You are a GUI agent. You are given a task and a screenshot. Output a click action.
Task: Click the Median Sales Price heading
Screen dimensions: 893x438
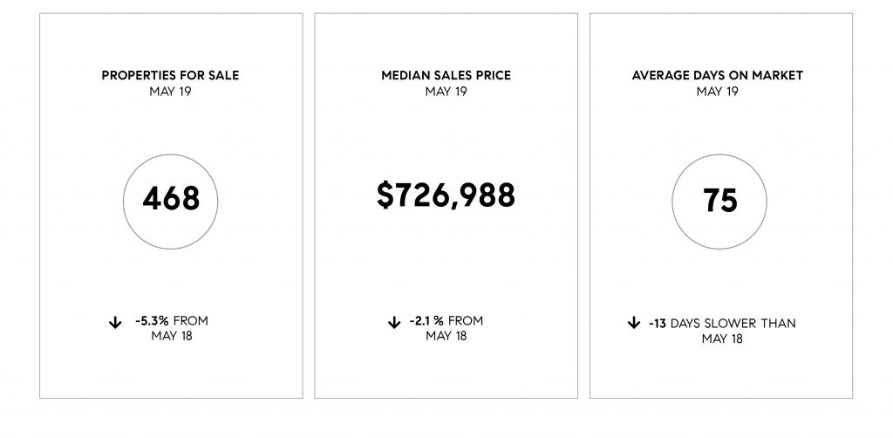click(x=446, y=75)
